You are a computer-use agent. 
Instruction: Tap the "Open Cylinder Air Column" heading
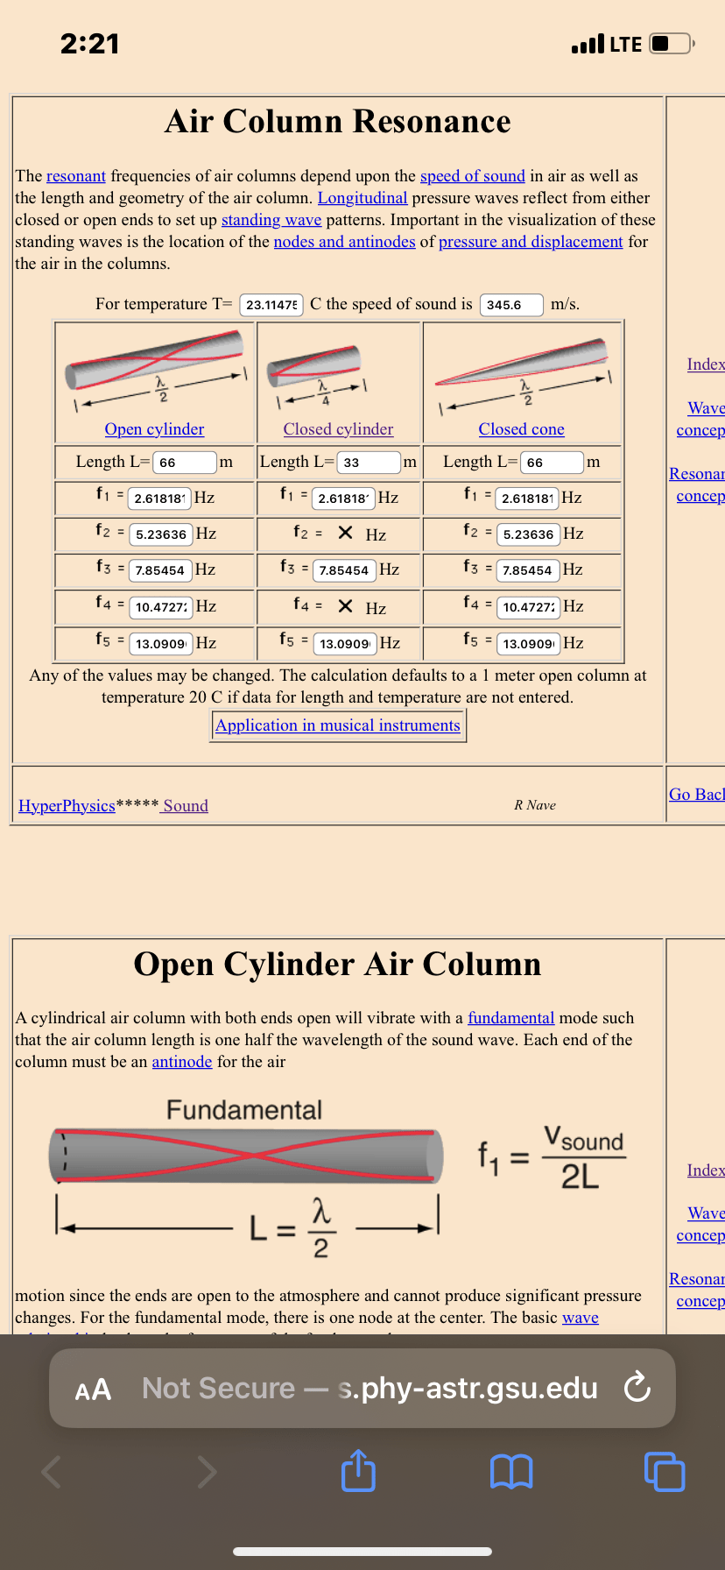pyautogui.click(x=338, y=965)
